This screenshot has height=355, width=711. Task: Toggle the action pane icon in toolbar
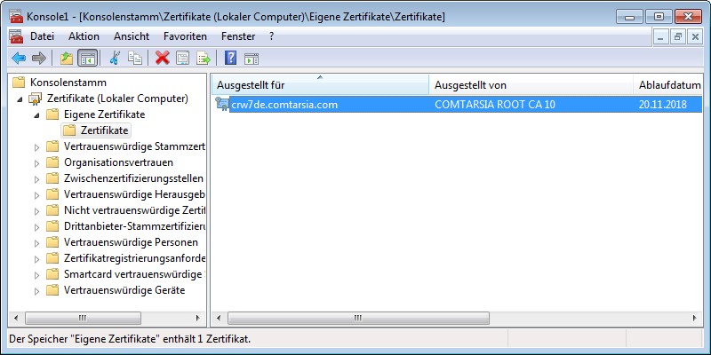pos(252,59)
